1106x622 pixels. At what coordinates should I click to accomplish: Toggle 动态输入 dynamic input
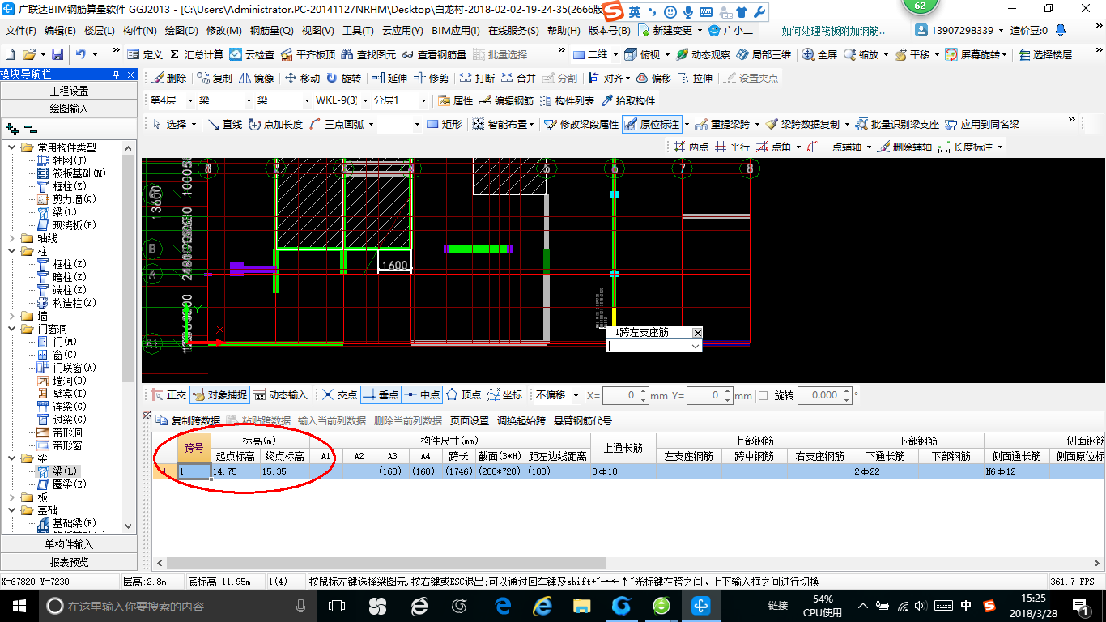281,395
